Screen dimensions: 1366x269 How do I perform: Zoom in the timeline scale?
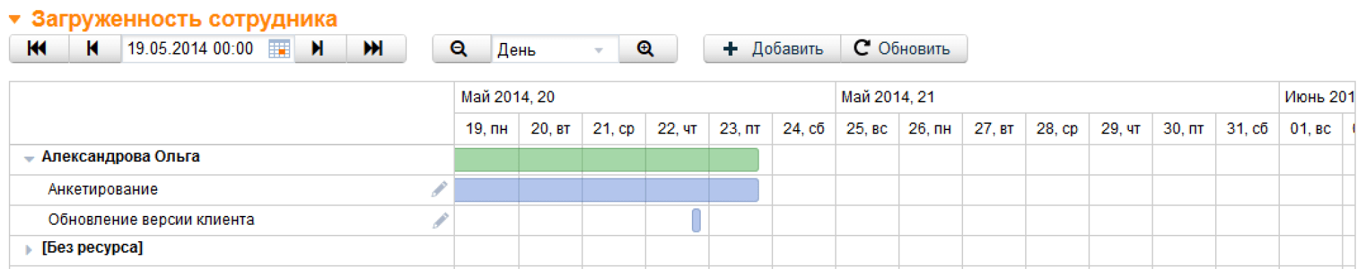pos(647,49)
